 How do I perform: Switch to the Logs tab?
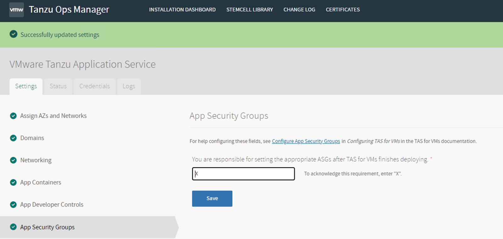click(x=129, y=86)
